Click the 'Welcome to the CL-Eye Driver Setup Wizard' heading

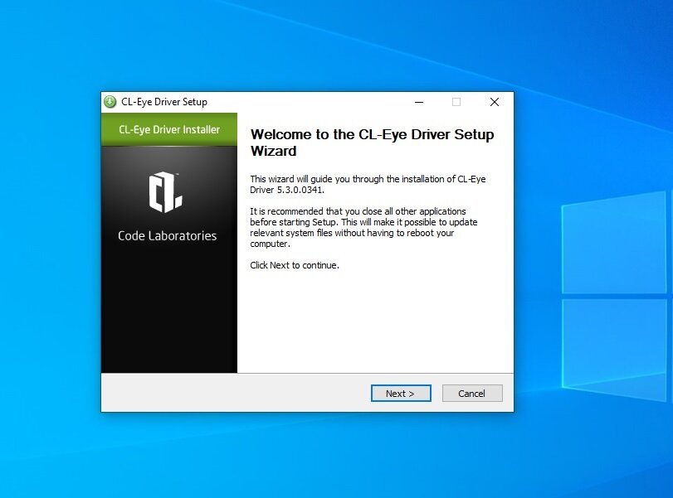[372, 143]
